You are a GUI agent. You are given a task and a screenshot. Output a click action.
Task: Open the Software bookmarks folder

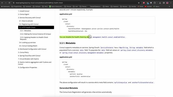pos(37,6)
